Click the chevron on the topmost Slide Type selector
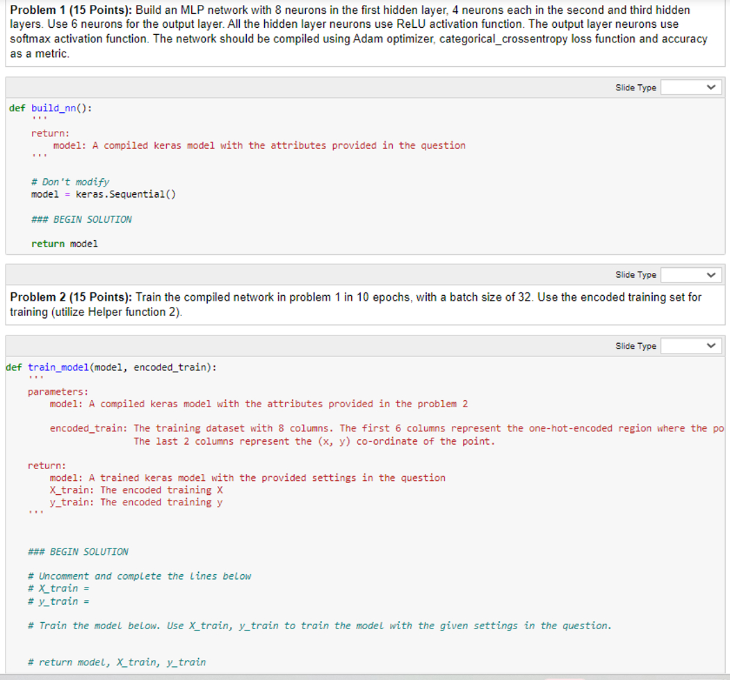The width and height of the screenshot is (730, 680). click(711, 87)
